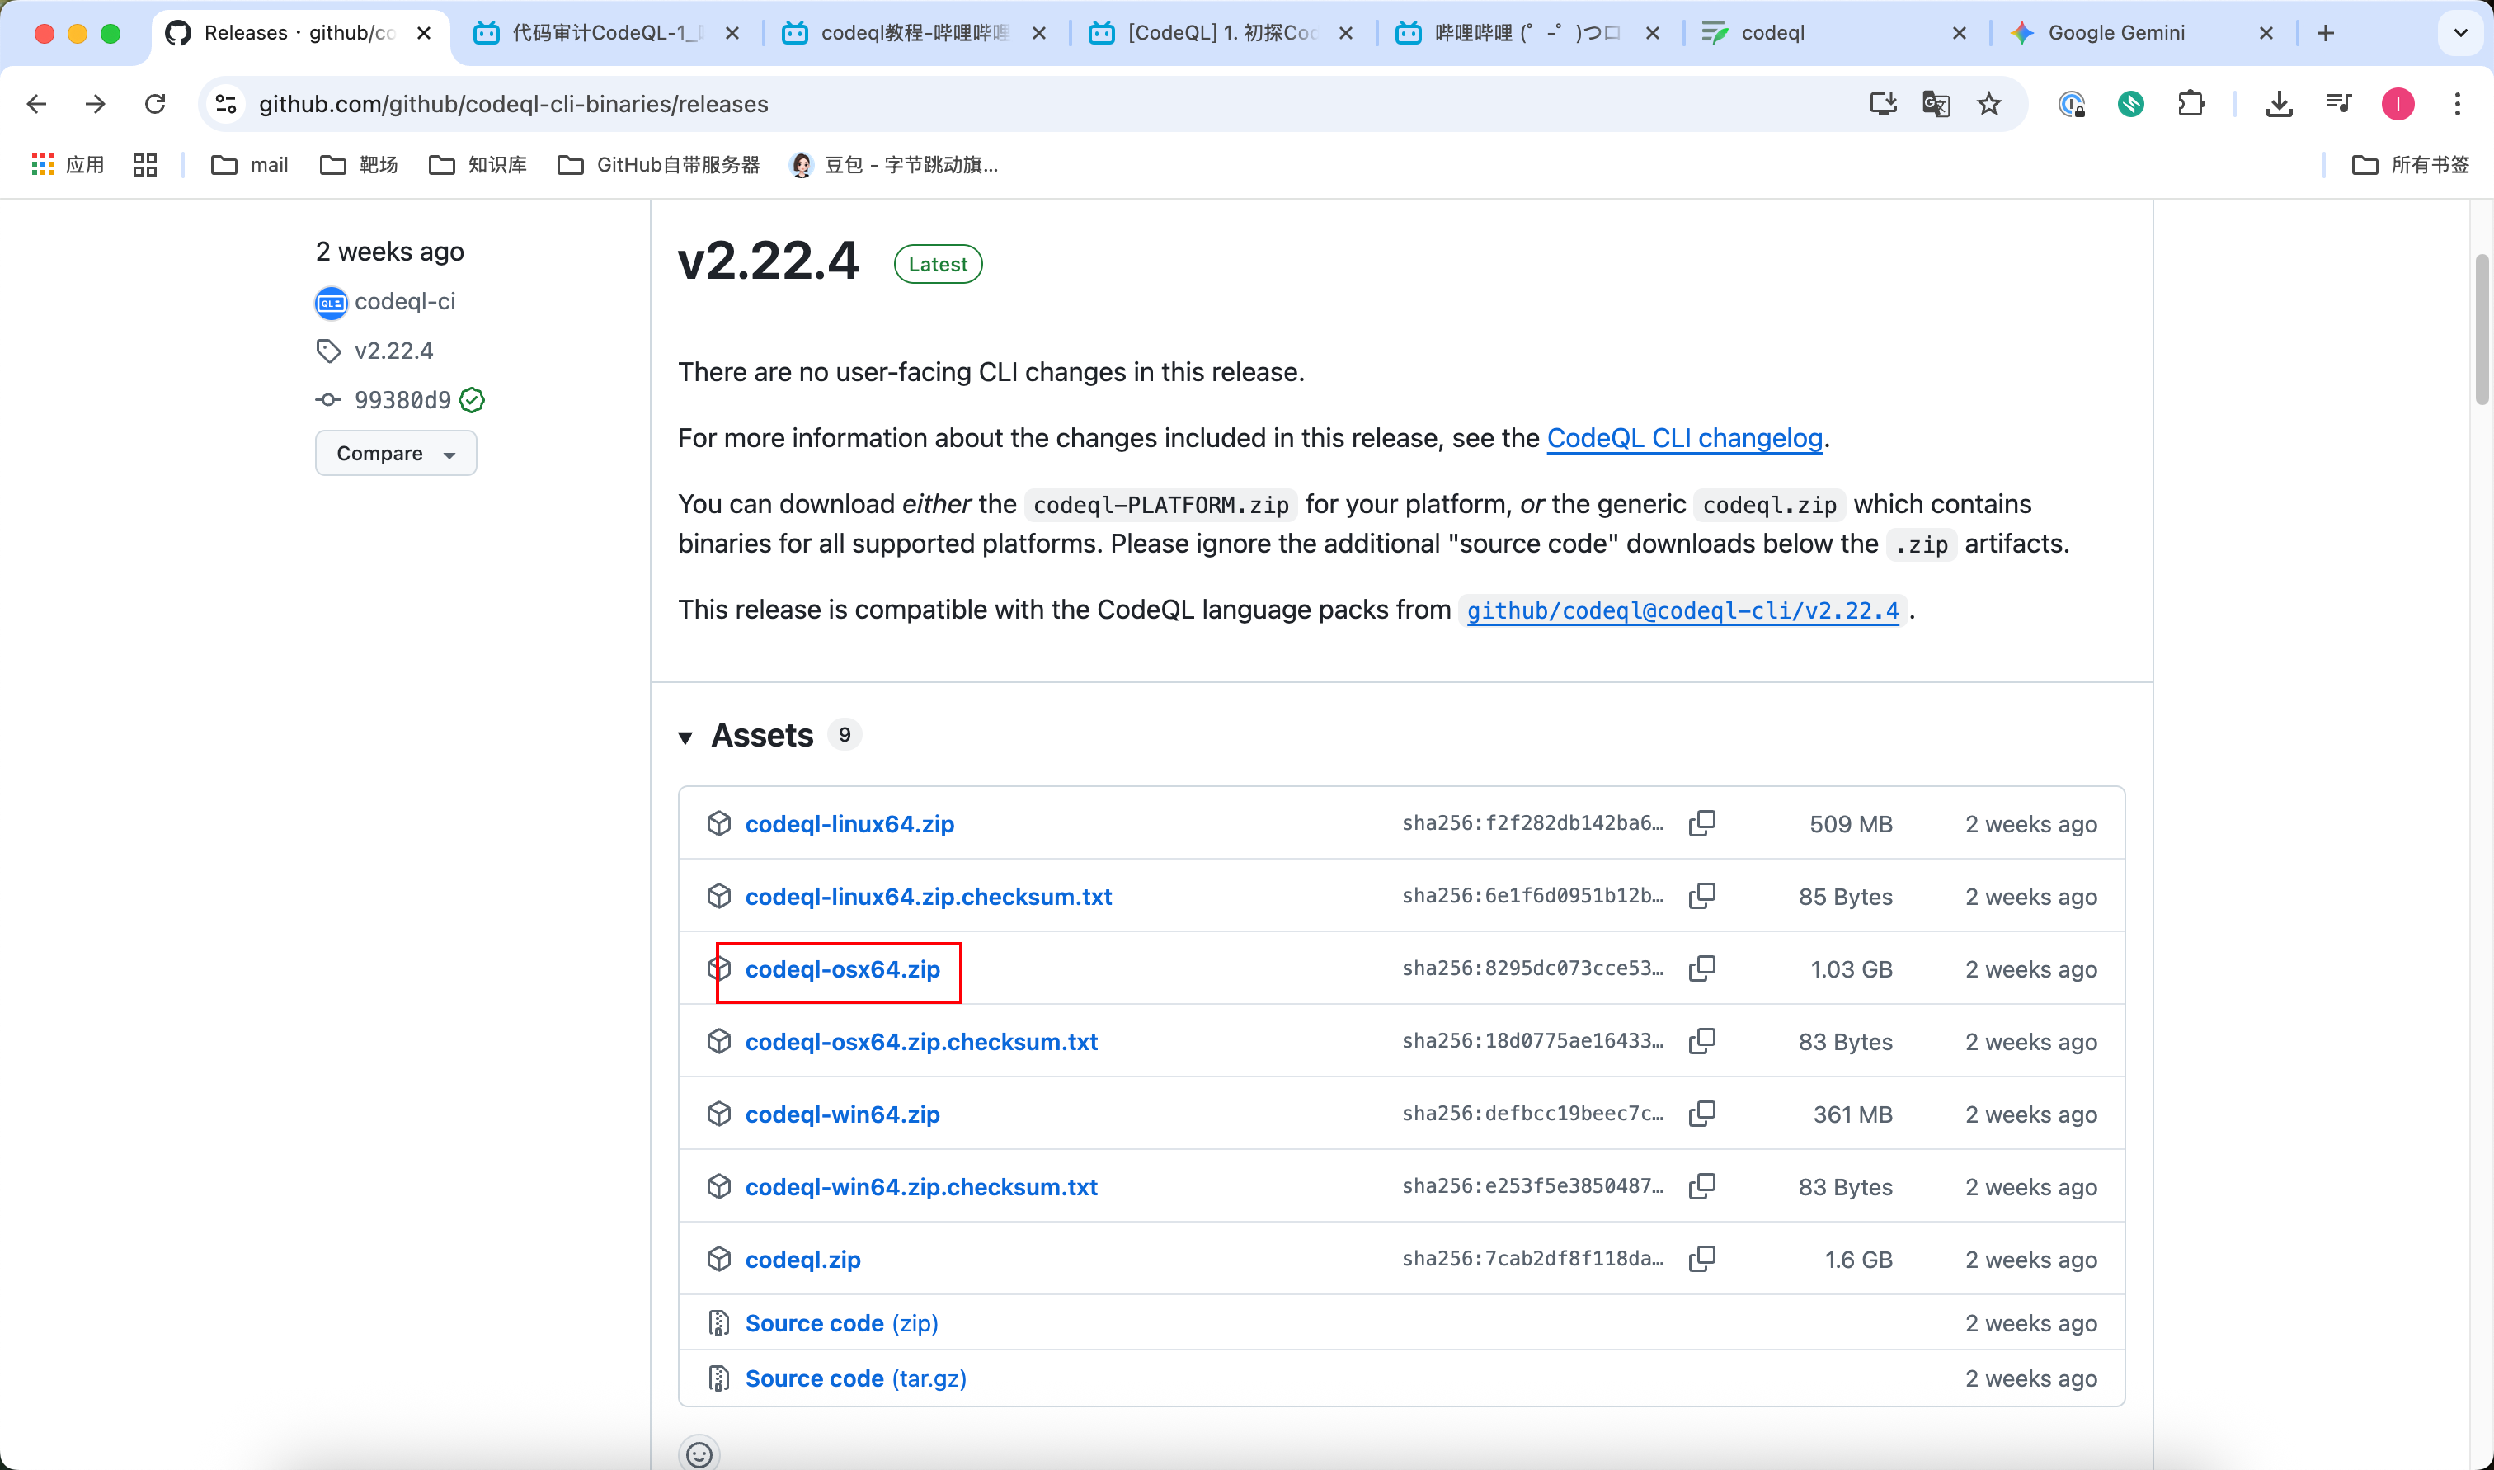Open the 豆包 bookmark
This screenshot has height=1470, width=2494.
coord(894,164)
